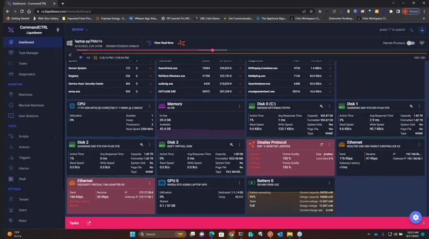Open Dashboard in the sidebar
This screenshot has height=239, width=429.
tap(26, 42)
